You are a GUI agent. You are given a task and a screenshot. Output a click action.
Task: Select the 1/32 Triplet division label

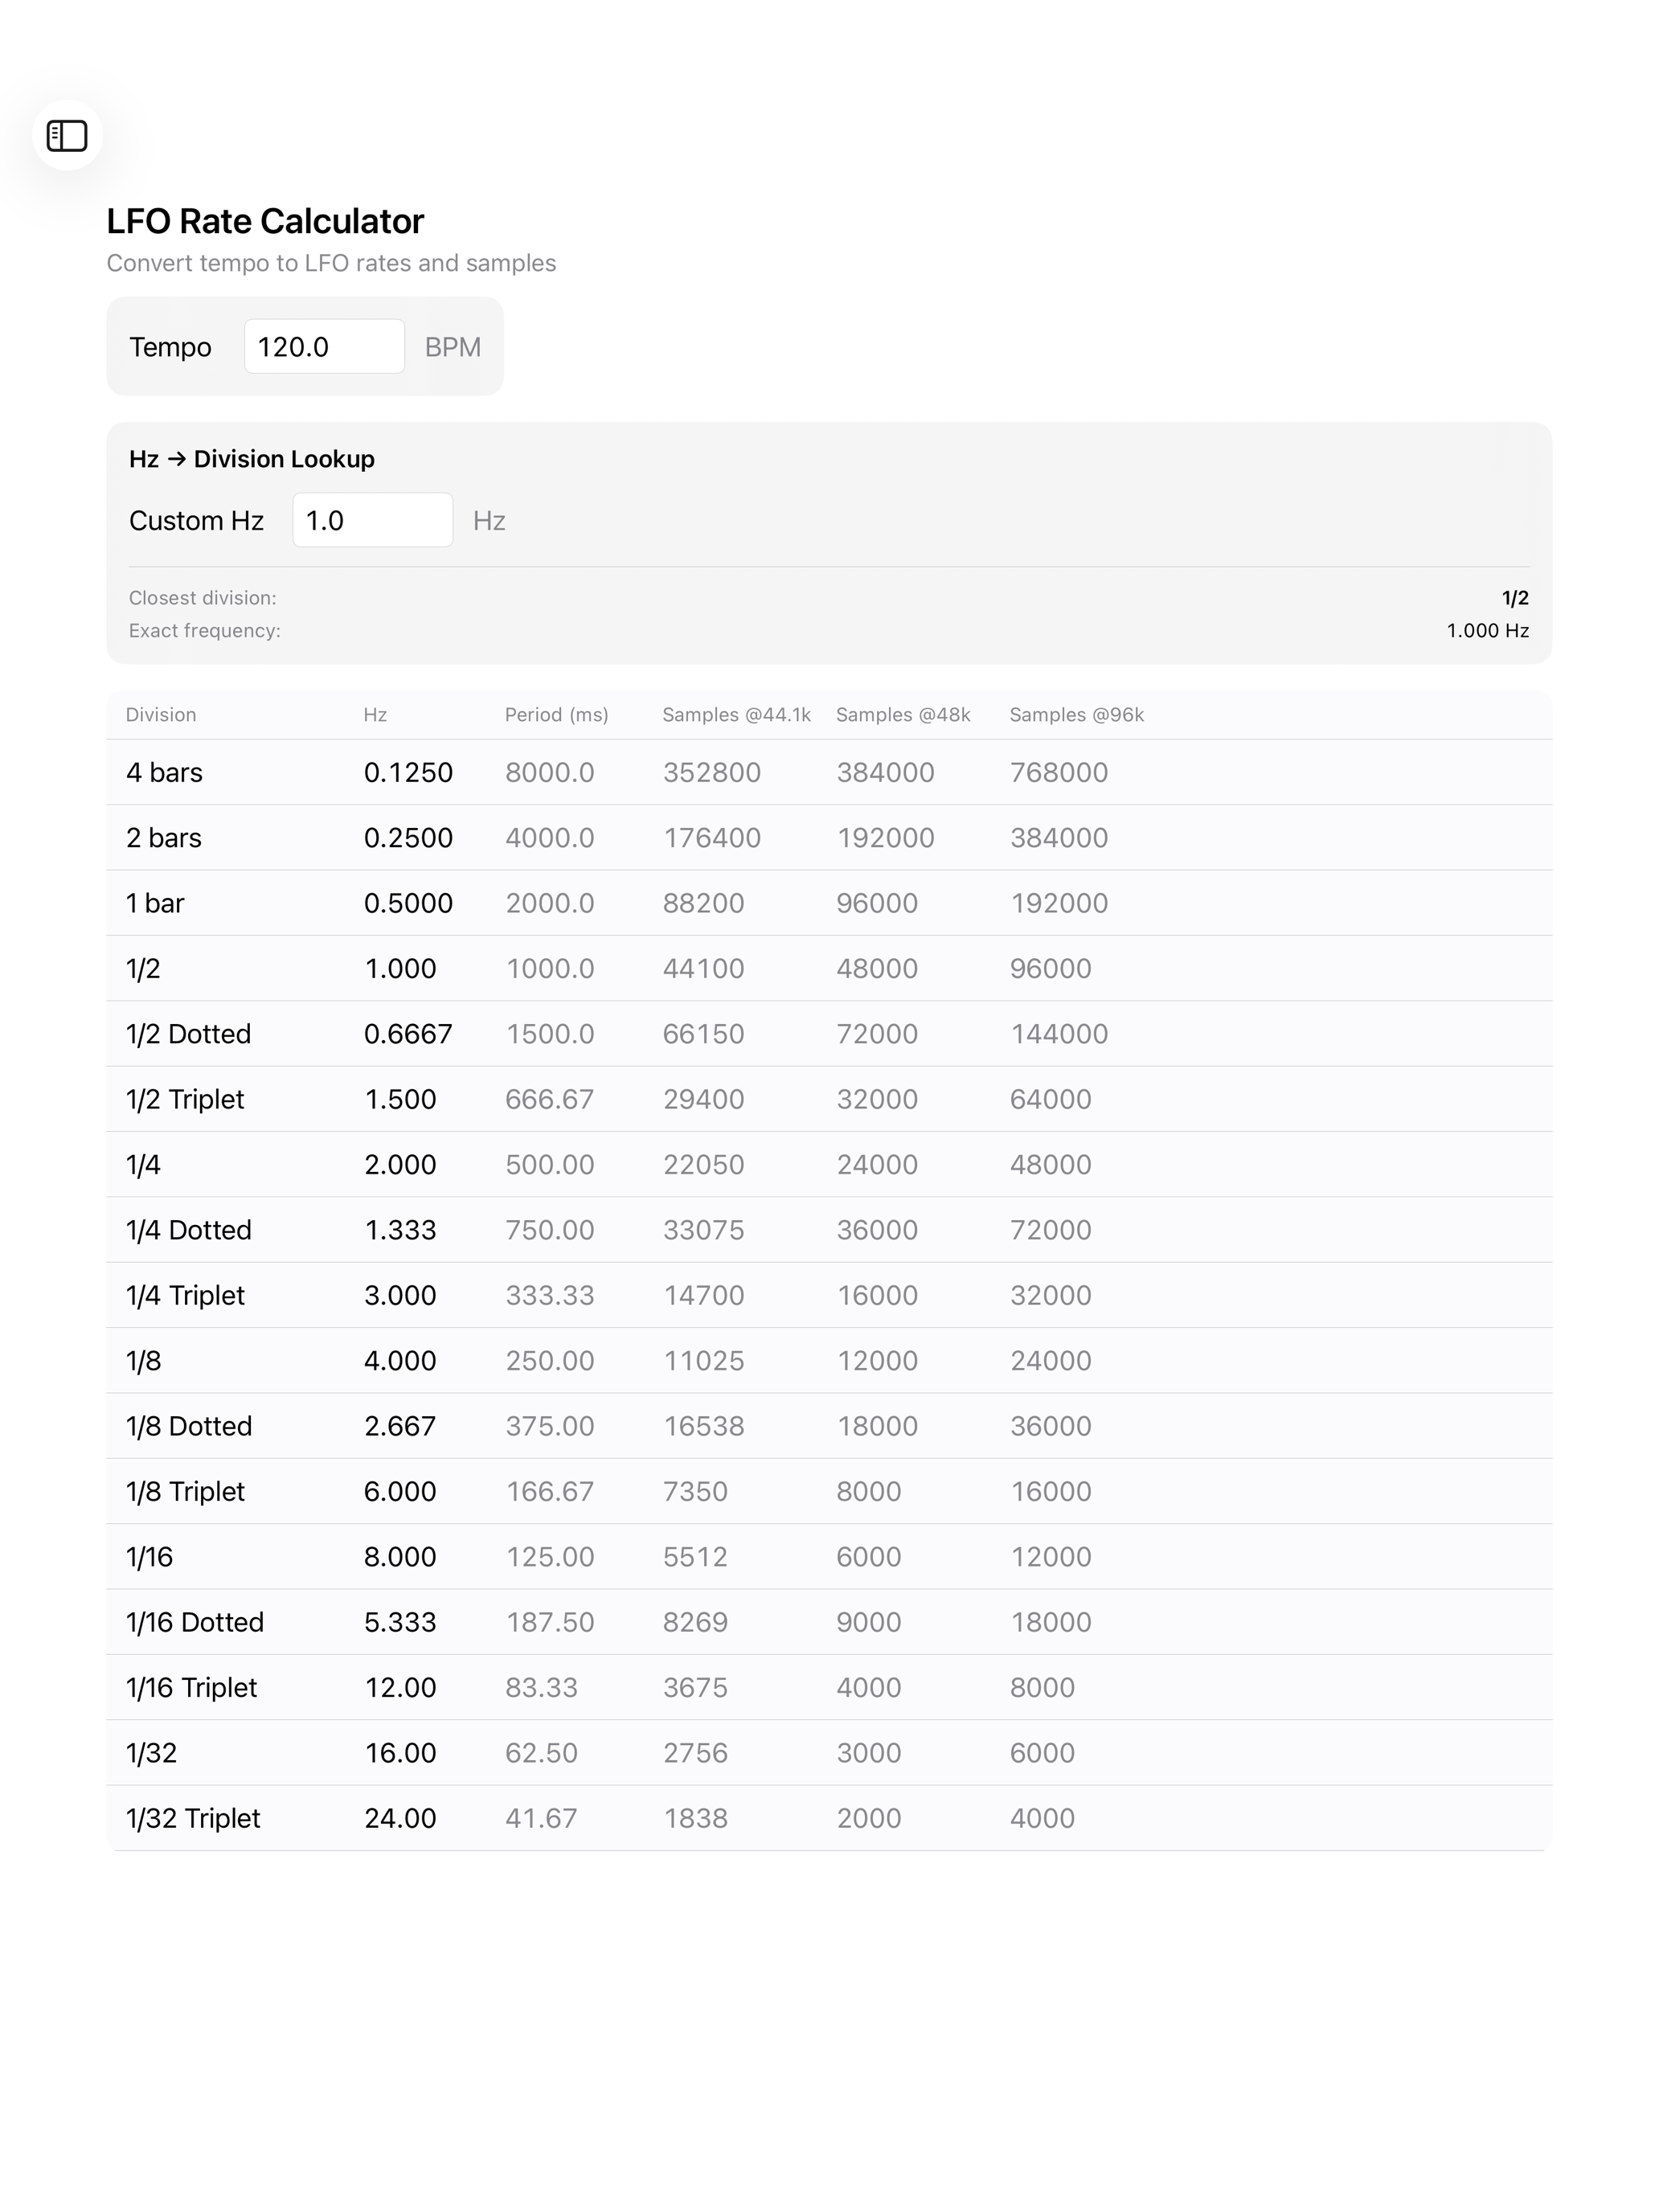(193, 1817)
